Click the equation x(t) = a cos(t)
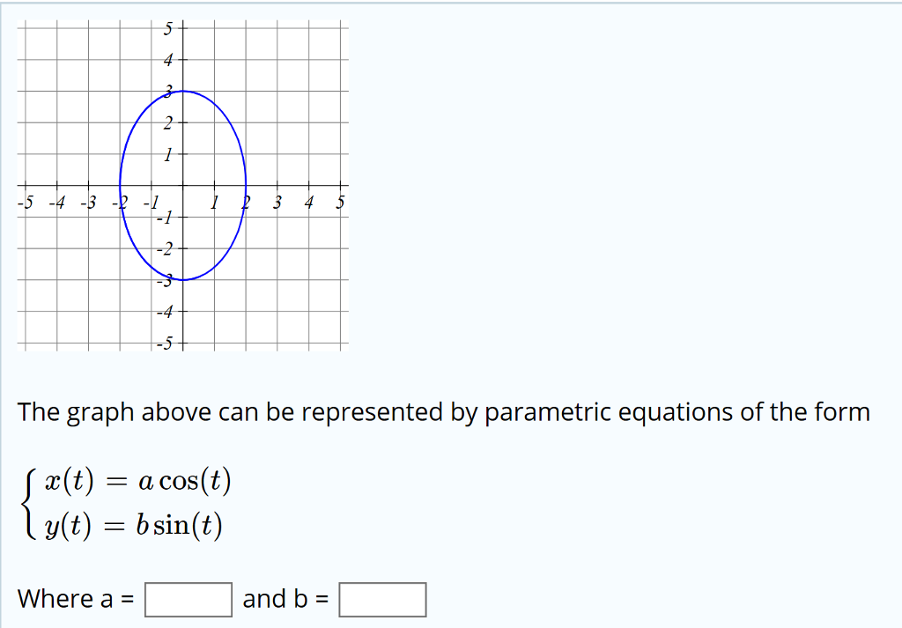This screenshot has height=628, width=902. point(137,481)
